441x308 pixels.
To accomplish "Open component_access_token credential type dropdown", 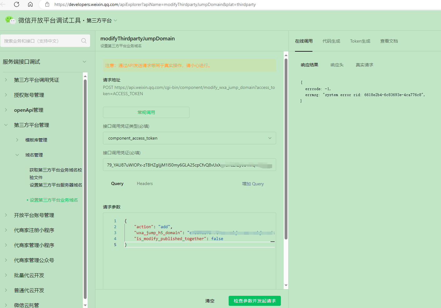I will coord(190,138).
